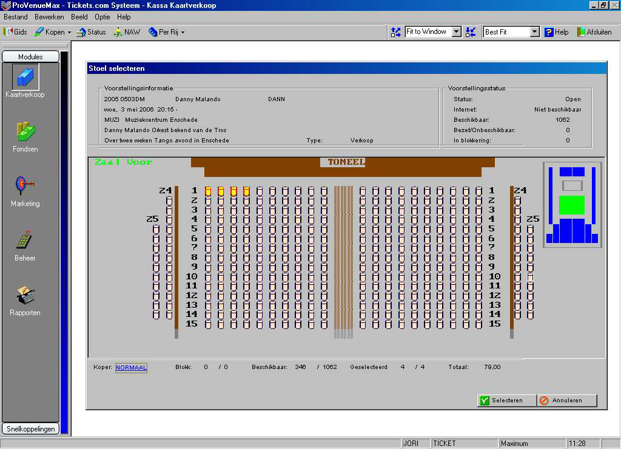Click the right Z5 section label
621x449 pixels.
(533, 219)
